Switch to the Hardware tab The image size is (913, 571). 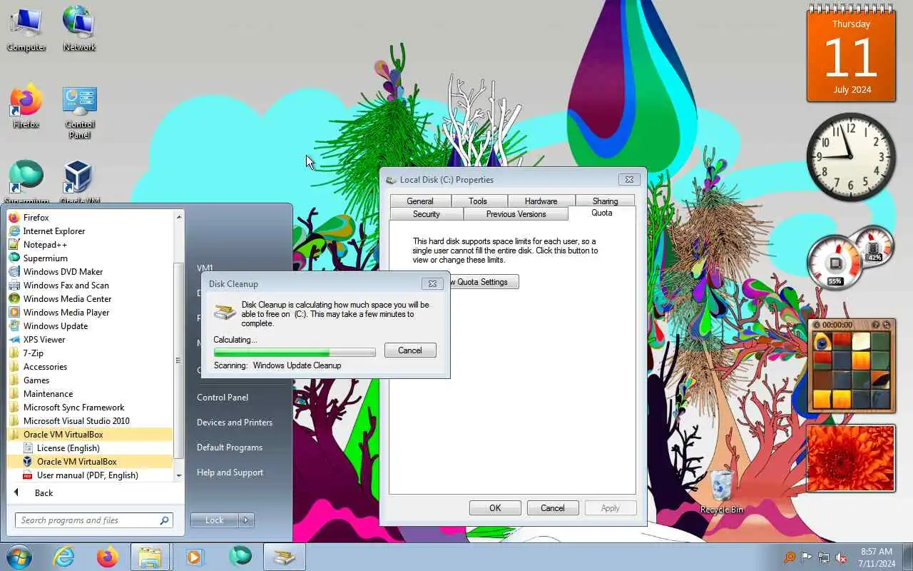click(x=541, y=201)
